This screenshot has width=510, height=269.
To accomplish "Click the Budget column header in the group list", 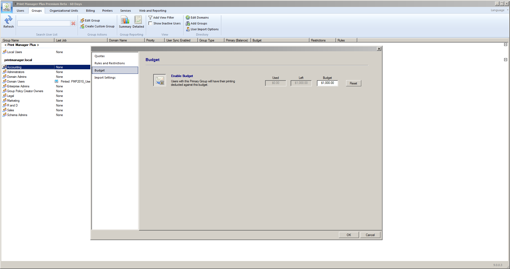I will (280, 40).
